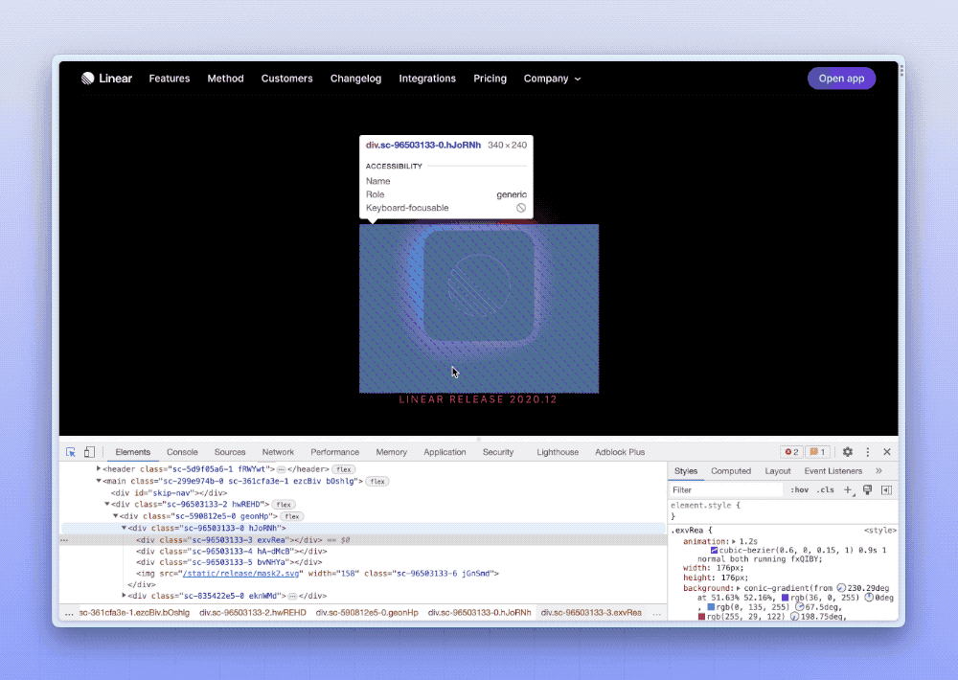This screenshot has width=958, height=680.
Task: Click color swatch for rgb(36, 0, 255)
Action: [786, 598]
